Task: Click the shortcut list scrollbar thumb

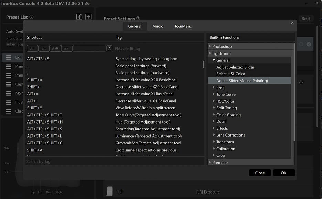Action: pos(204,64)
